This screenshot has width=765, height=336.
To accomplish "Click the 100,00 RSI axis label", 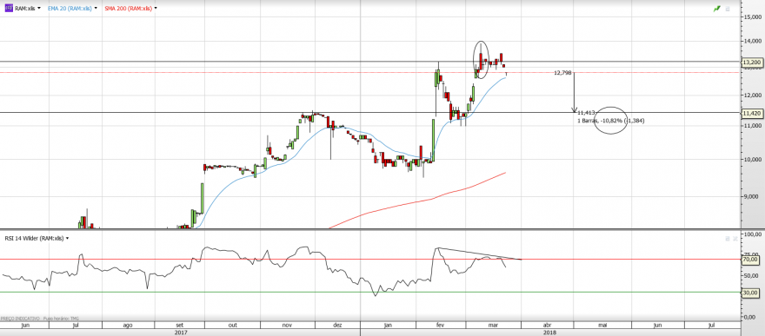I will click(x=754, y=234).
